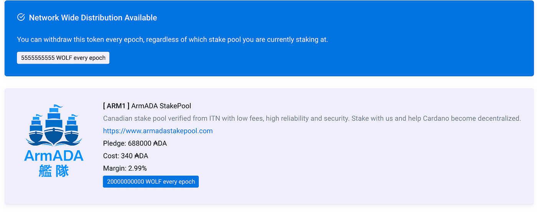Click the circled checkmark icon beside Network Wide Distribution
The height and width of the screenshot is (212, 537).
(21, 17)
